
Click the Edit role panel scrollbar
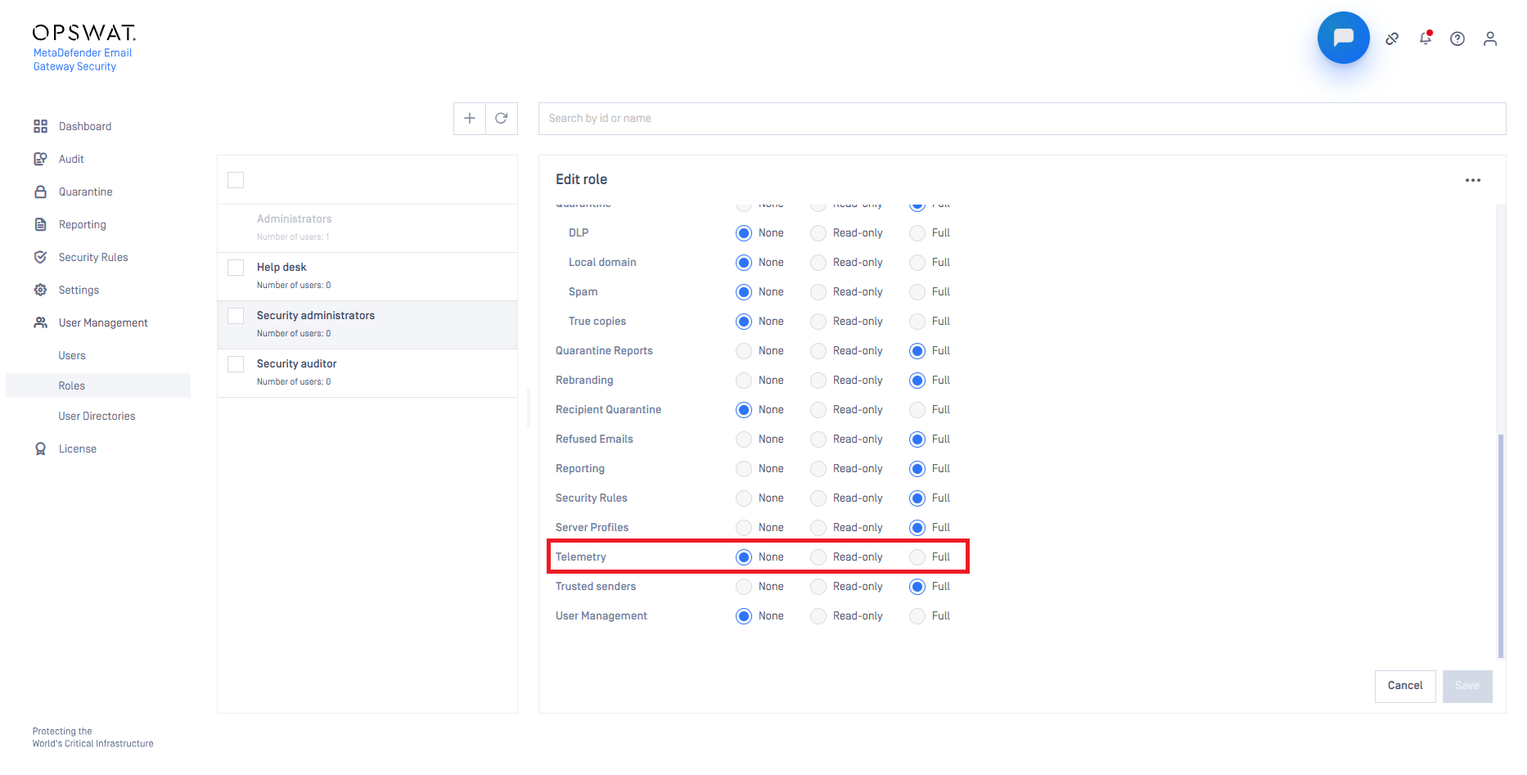pyautogui.click(x=1500, y=546)
